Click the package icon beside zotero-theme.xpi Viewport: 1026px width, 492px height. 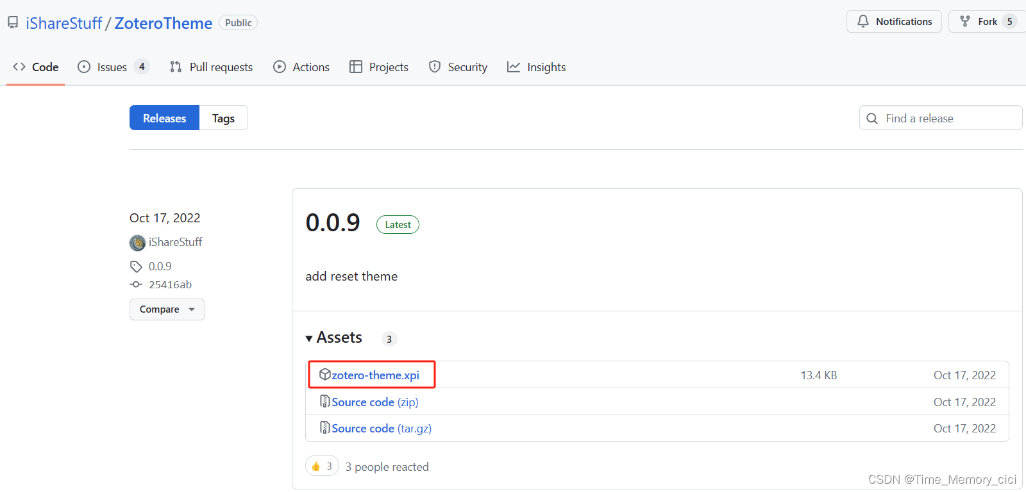click(325, 374)
